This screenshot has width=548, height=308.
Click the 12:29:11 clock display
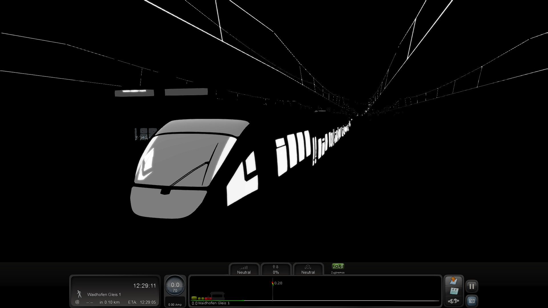(144, 286)
